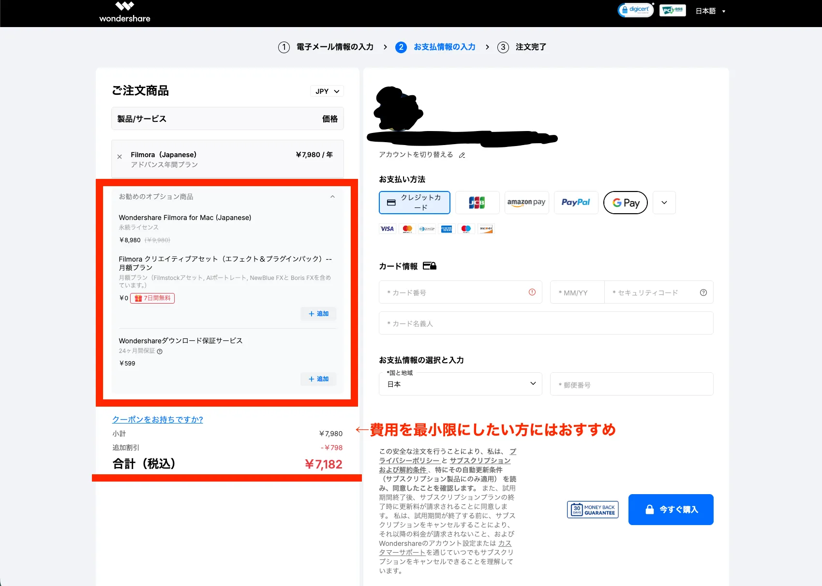Select Amazon Pay payment option
Screen dimensions: 822x586
526,203
